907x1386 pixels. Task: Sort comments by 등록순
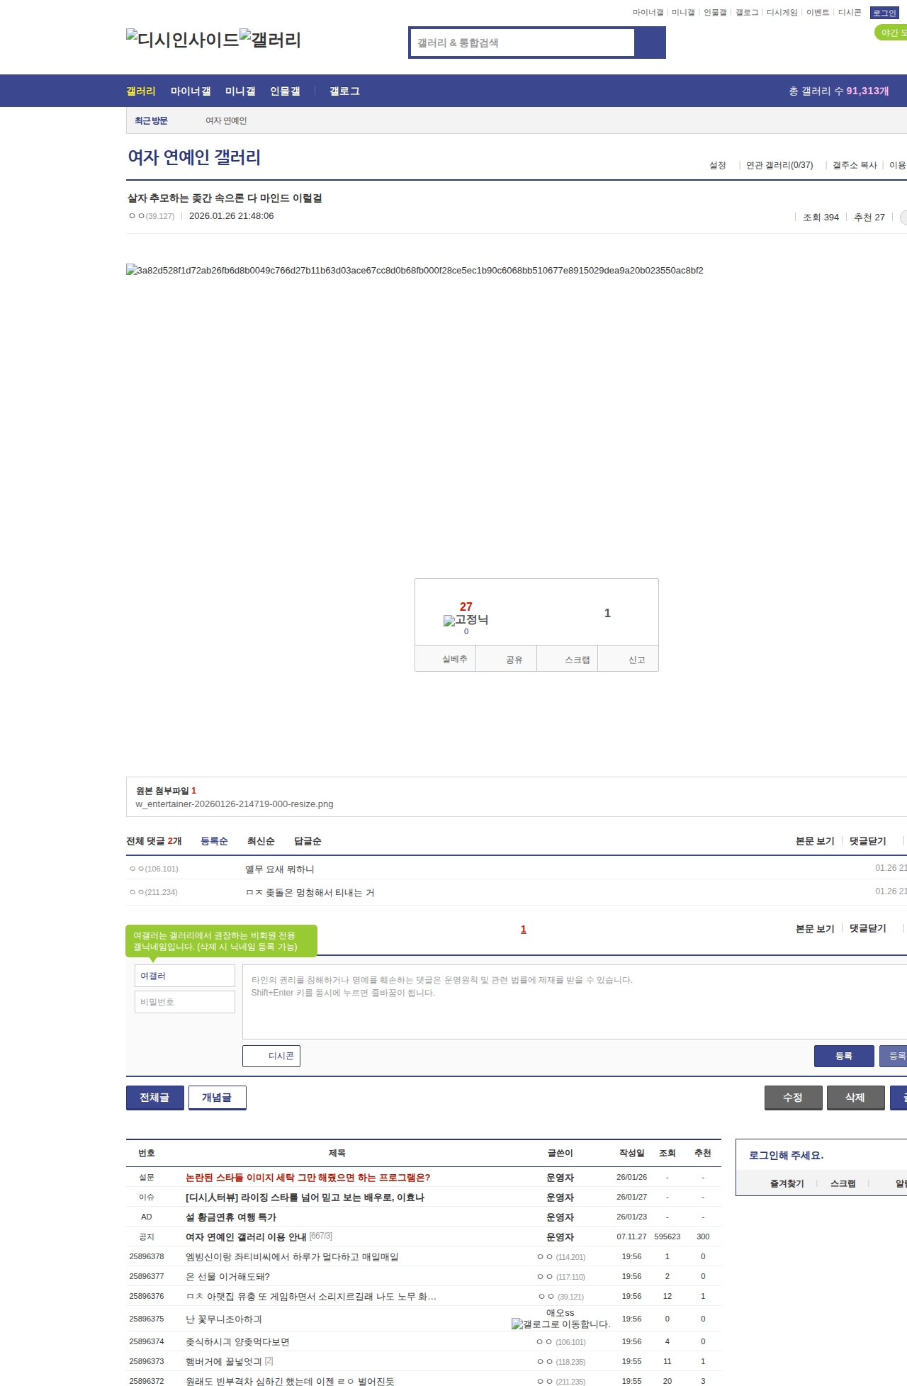tap(214, 841)
